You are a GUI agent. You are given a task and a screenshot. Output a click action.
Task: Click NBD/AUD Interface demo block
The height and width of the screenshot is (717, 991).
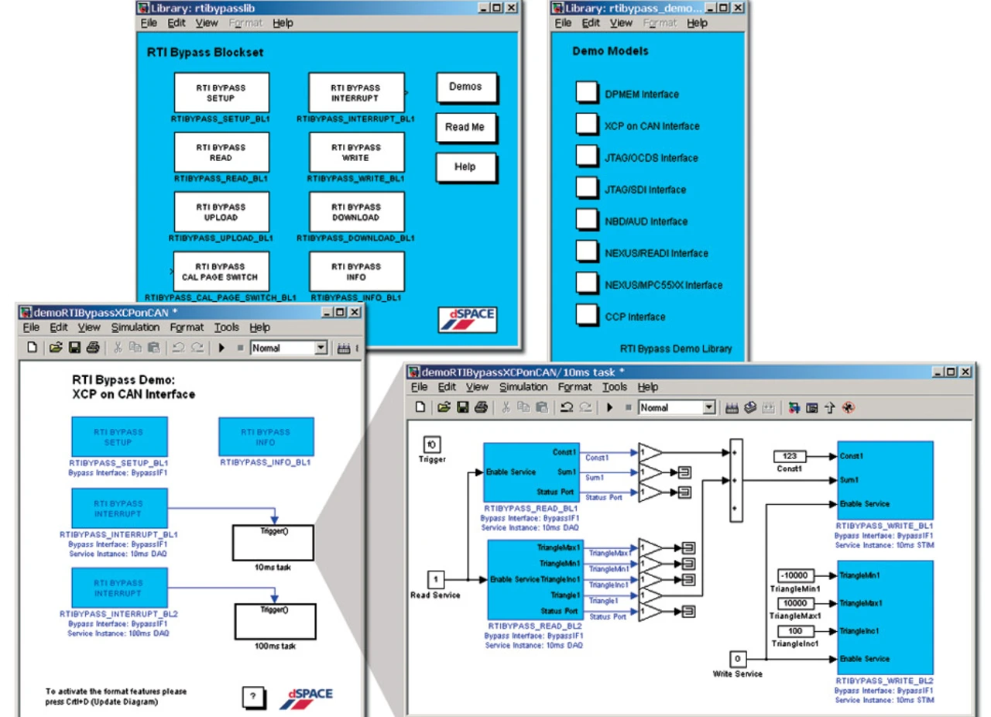pos(588,220)
